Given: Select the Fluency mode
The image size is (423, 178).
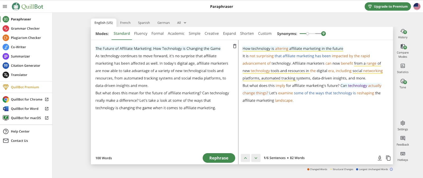Looking at the screenshot, I should pos(141,33).
